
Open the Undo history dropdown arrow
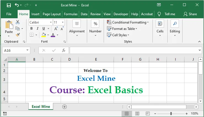click(21, 5)
